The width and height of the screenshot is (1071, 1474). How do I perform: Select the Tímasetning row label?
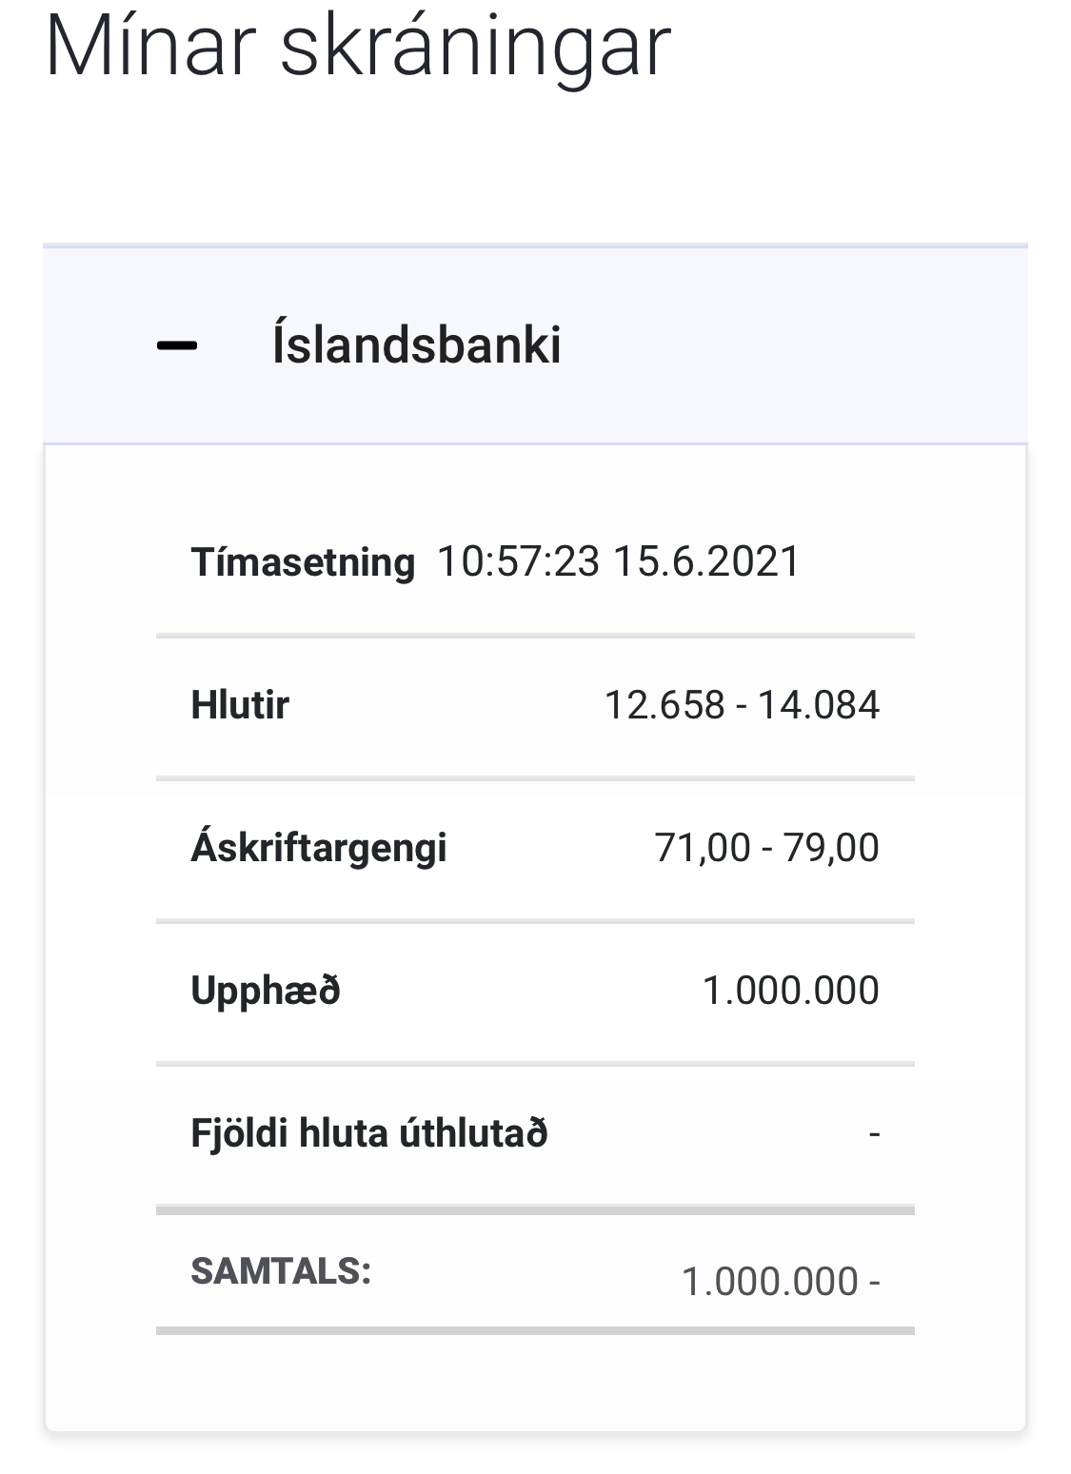303,561
